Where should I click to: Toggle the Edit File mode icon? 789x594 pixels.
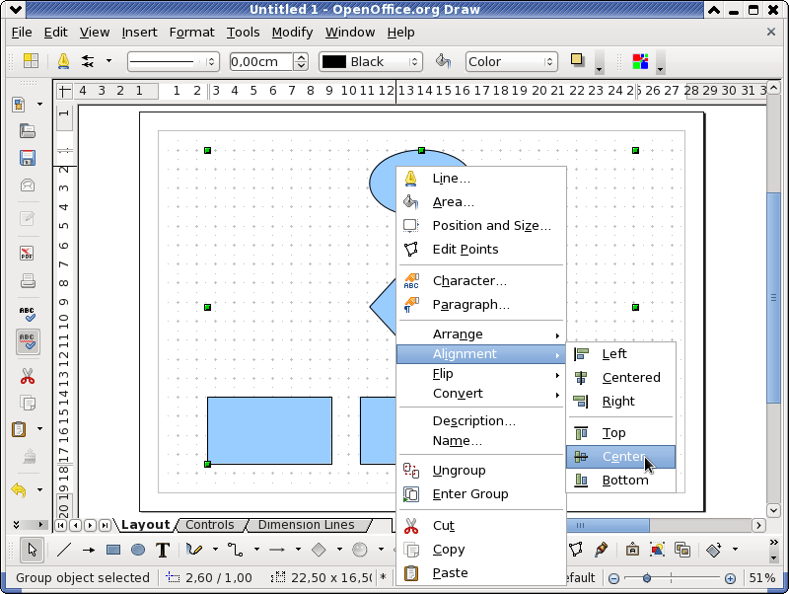point(28,218)
